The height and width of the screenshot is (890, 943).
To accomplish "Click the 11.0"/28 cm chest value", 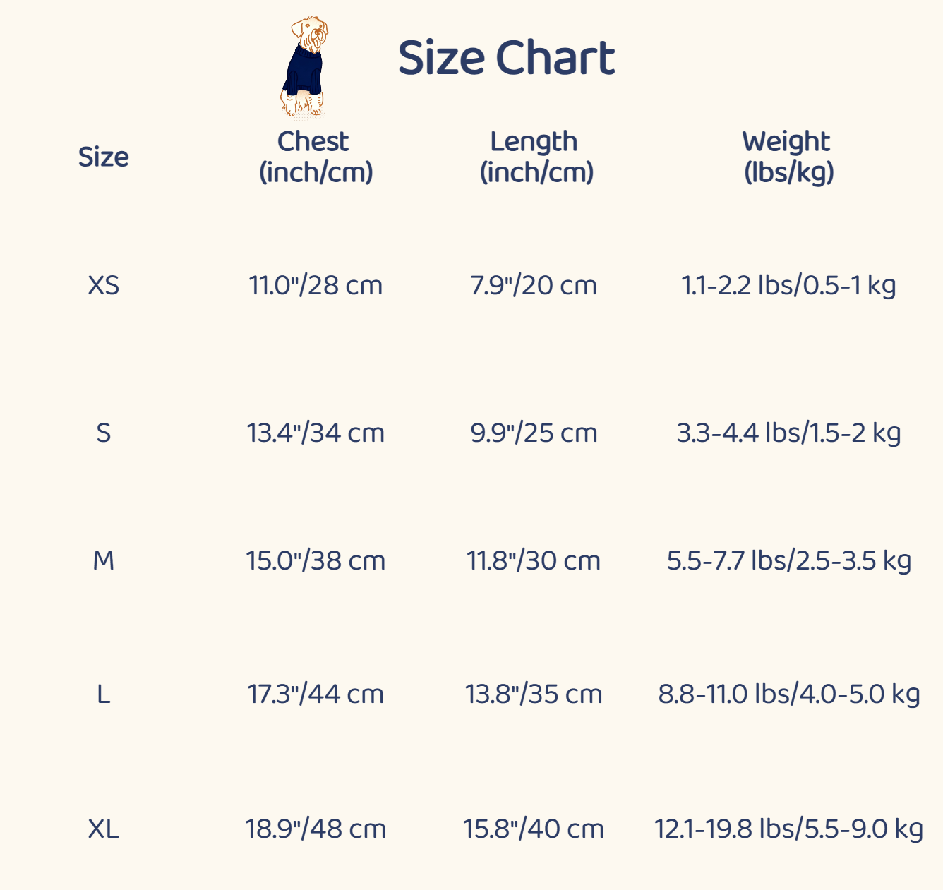I will point(316,285).
